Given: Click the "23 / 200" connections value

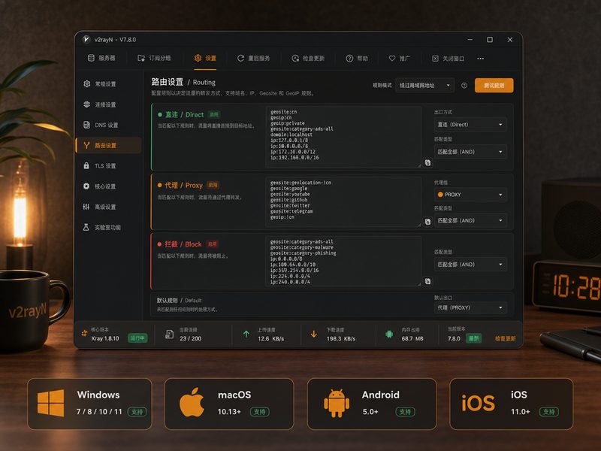Looking at the screenshot, I should (191, 339).
